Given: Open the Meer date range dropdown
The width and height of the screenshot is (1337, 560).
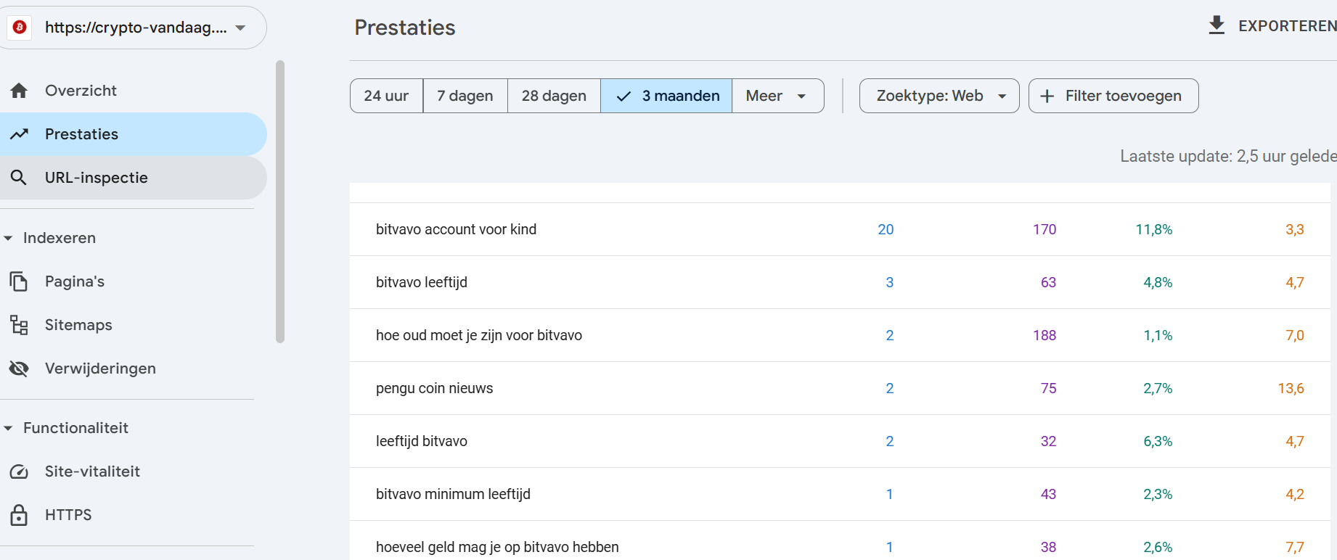Looking at the screenshot, I should click(777, 96).
